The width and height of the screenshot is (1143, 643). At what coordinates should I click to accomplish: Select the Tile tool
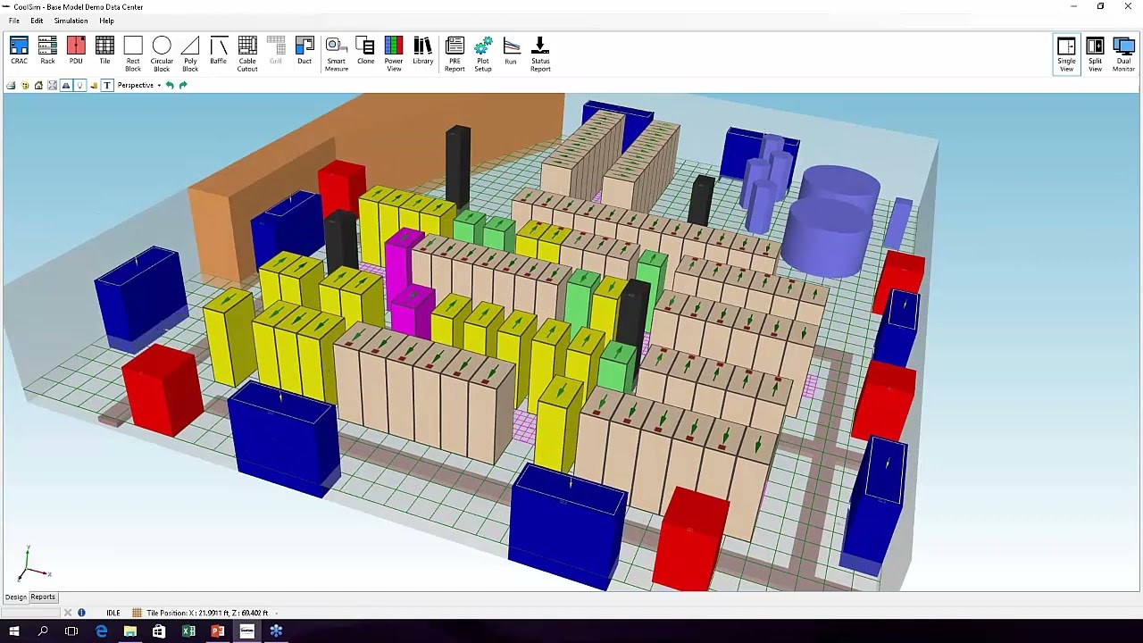(104, 51)
